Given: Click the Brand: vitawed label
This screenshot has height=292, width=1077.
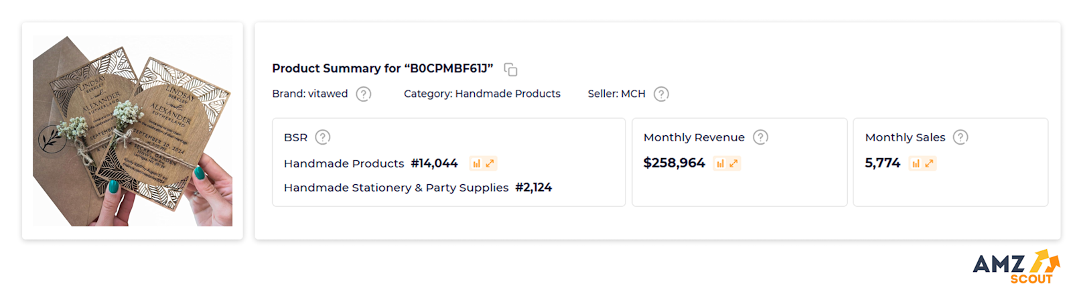Looking at the screenshot, I should pyautogui.click(x=309, y=94).
